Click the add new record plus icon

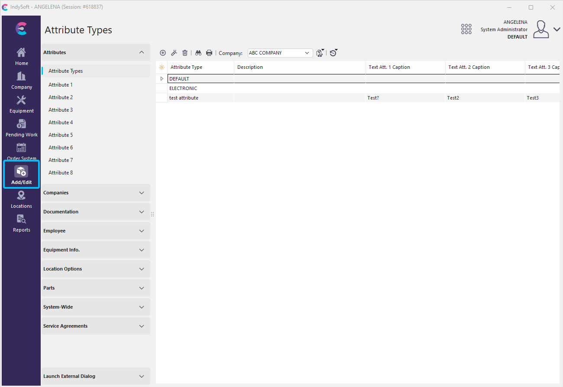163,53
